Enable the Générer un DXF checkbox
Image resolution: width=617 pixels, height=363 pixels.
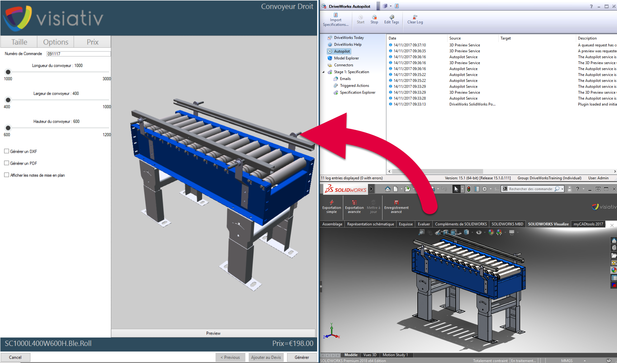point(7,151)
